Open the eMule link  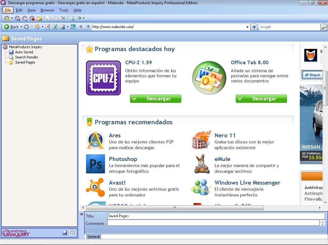(222, 159)
